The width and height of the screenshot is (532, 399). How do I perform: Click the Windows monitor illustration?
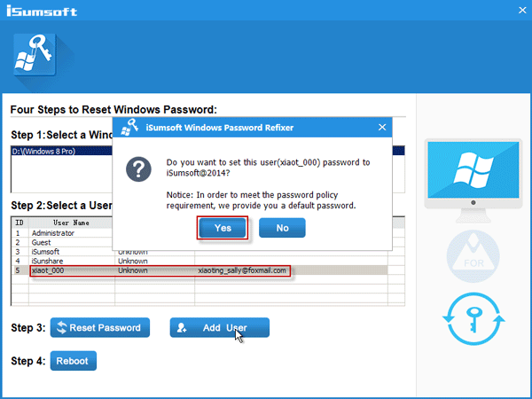coord(473,180)
